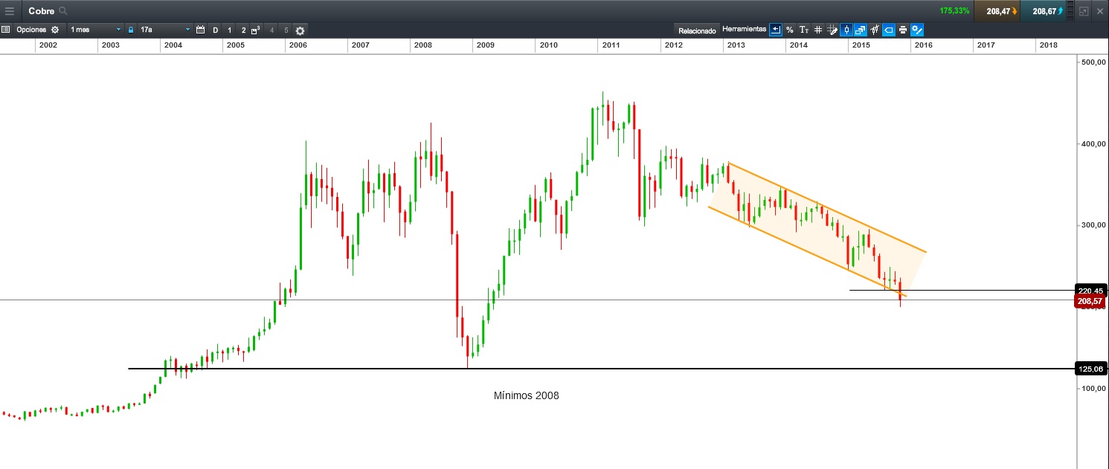Click the Cobre instrument title

[x=41, y=11]
